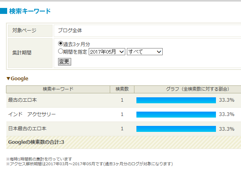The width and height of the screenshot is (241, 170).
Task: Click the blue bar for インド アクセサリー
Action: click(x=176, y=114)
